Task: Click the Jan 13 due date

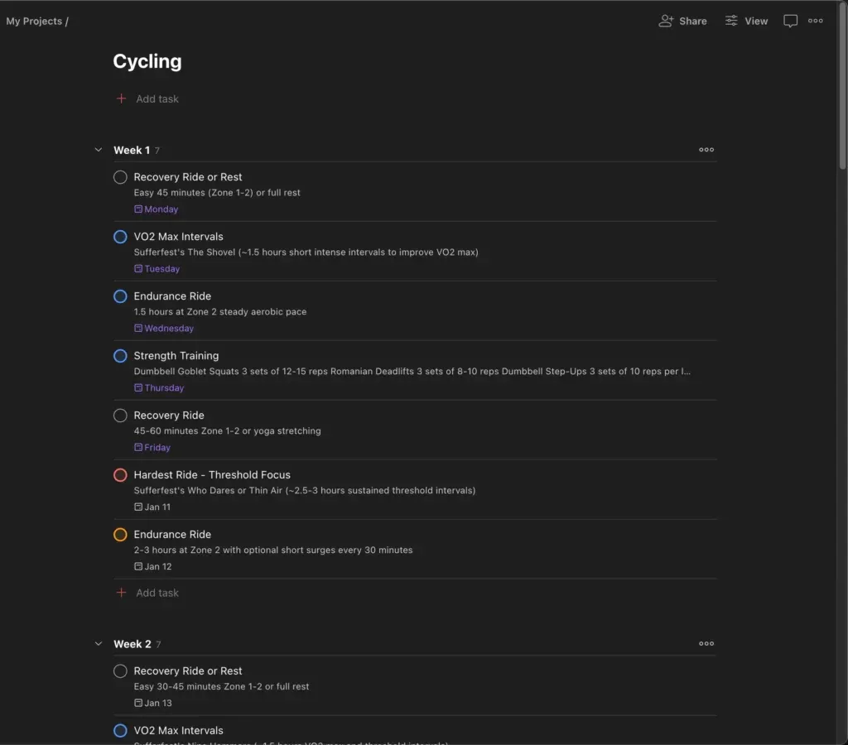Action: 153,703
